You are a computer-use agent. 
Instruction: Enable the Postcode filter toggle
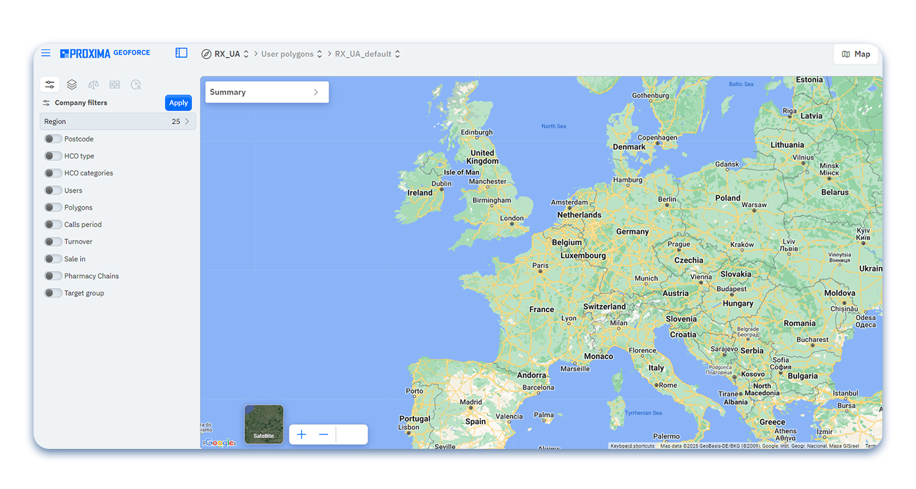pos(53,139)
